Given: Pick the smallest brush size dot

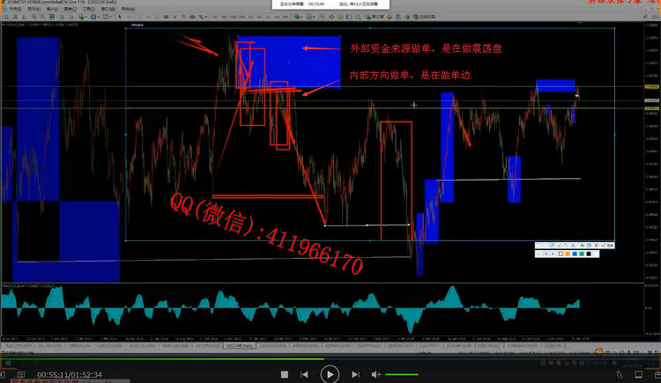Looking at the screenshot, I should 539,254.
